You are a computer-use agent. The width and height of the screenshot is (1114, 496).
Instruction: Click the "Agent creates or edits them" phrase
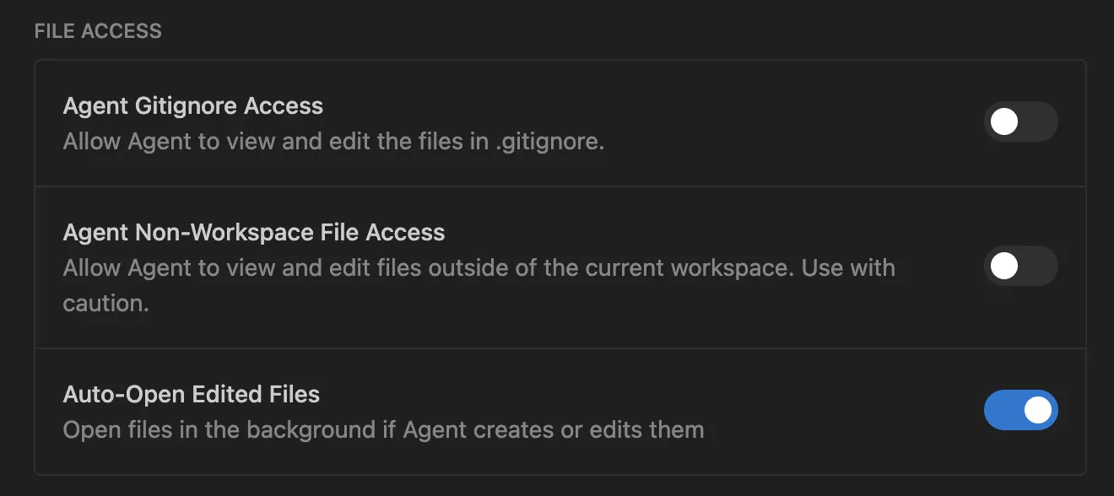[554, 429]
